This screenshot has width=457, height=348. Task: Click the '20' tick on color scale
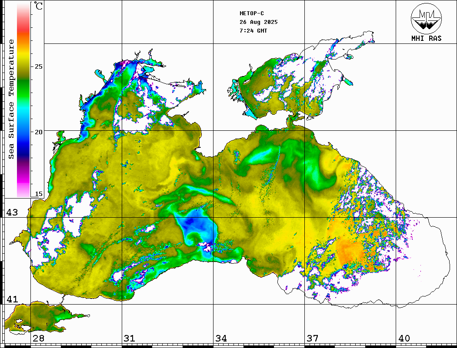(38, 132)
